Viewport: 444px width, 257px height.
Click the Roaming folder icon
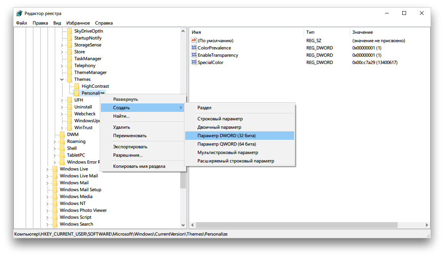point(62,141)
